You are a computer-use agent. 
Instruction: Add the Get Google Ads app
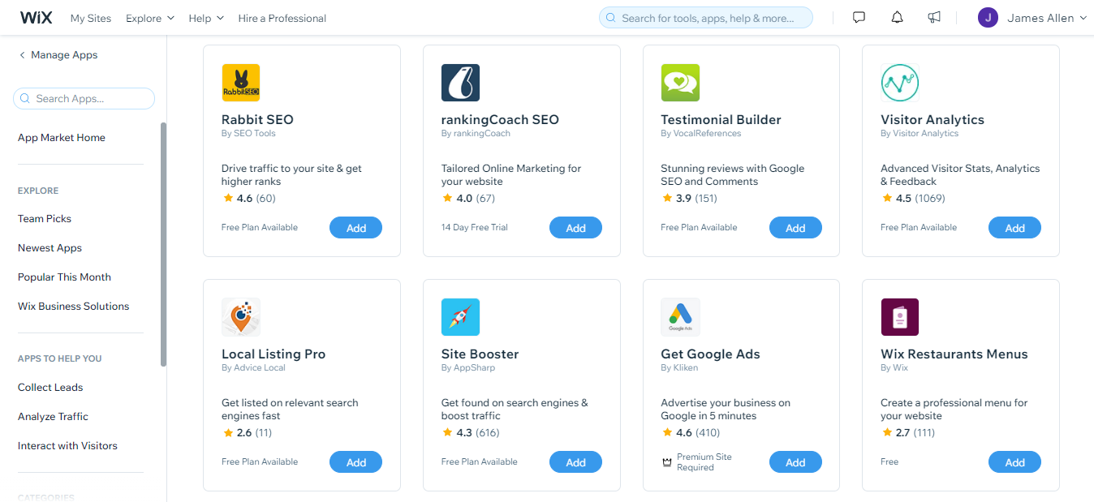795,462
